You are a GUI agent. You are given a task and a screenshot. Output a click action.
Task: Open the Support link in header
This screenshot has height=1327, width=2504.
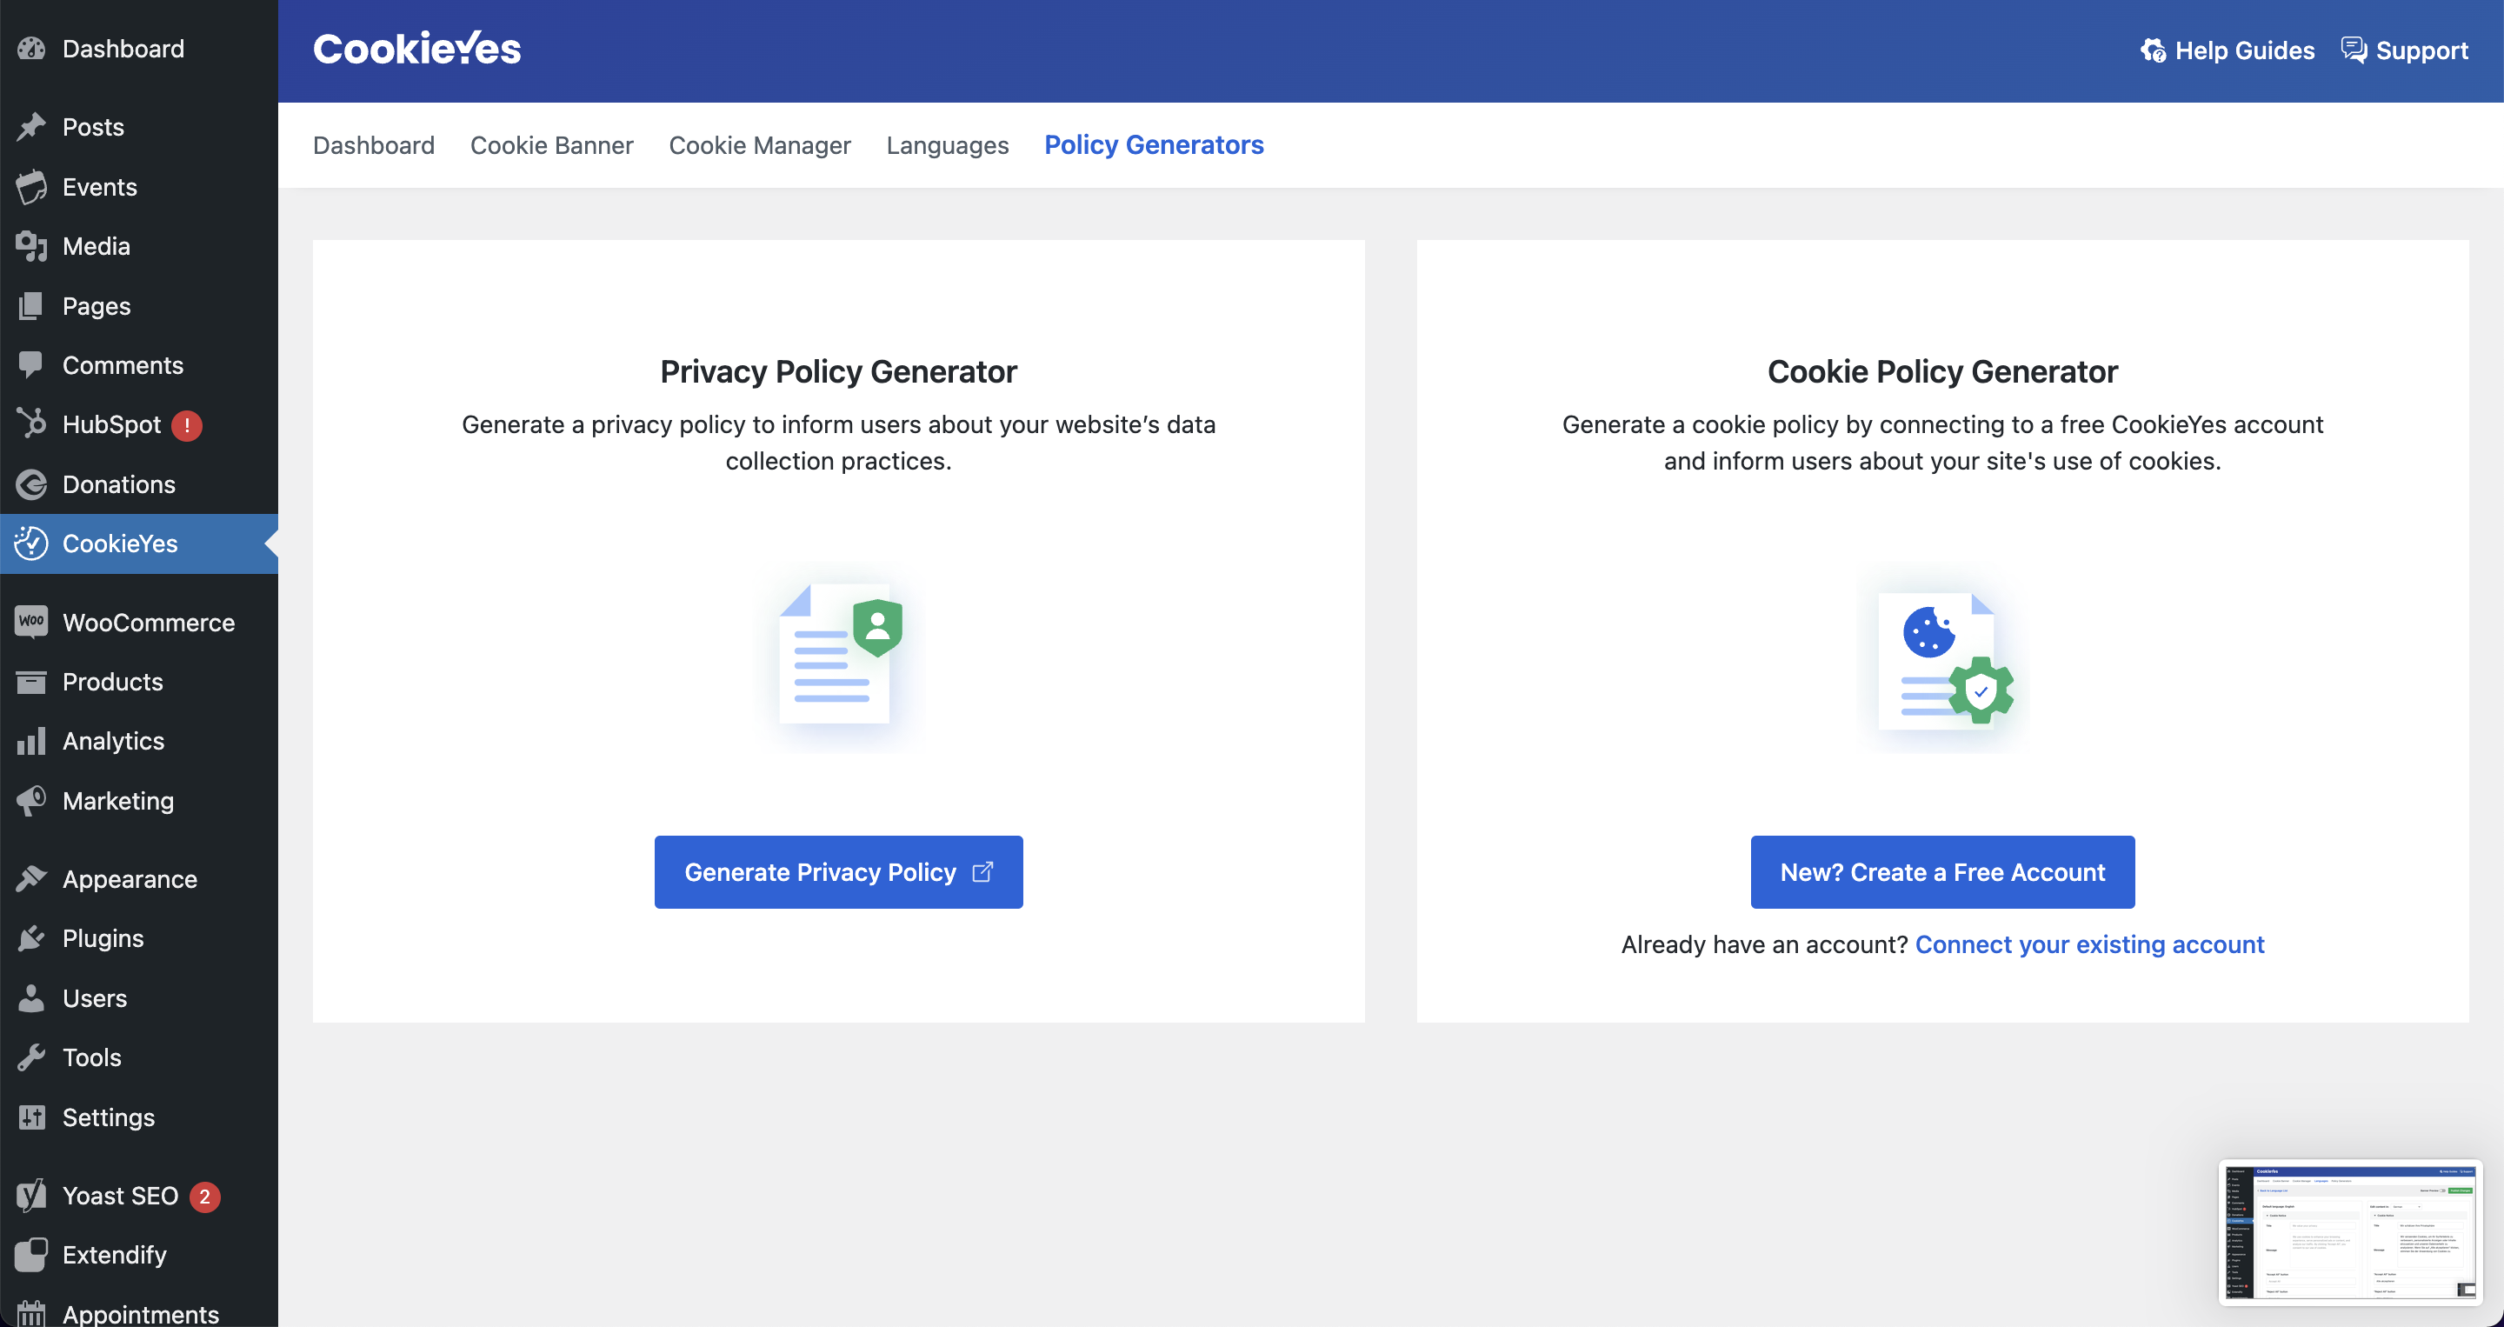(x=2404, y=50)
